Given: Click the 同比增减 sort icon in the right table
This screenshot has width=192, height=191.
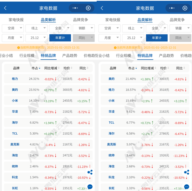Looking at the screenshot, I should tap(156, 68).
